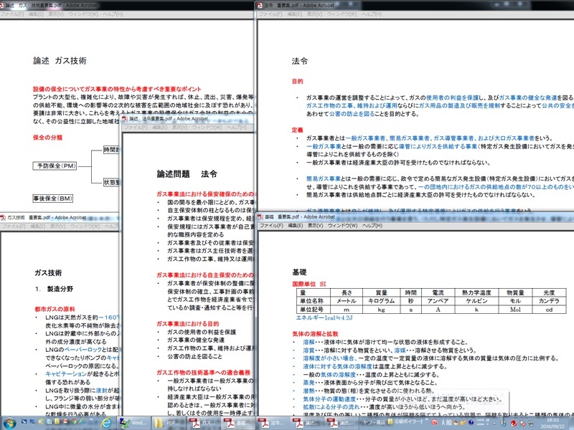The image size is (574, 430).
Task: Click the heading 論述 ガス技術
Action: (60, 61)
